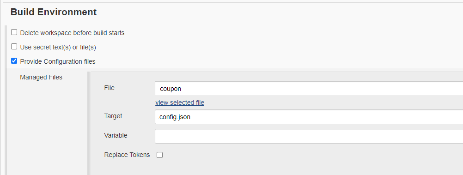Click the Managed Files section label

41,77
